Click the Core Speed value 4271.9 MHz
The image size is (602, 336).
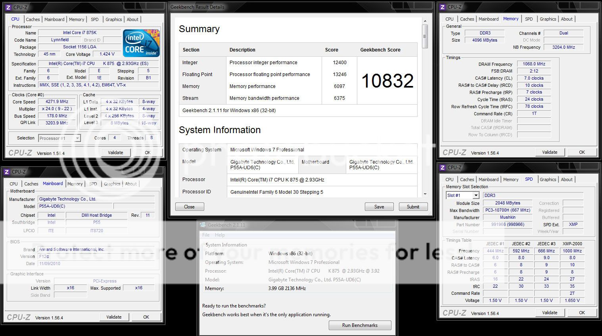coord(57,102)
